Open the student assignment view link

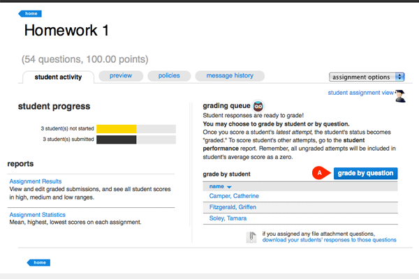tap(360, 92)
